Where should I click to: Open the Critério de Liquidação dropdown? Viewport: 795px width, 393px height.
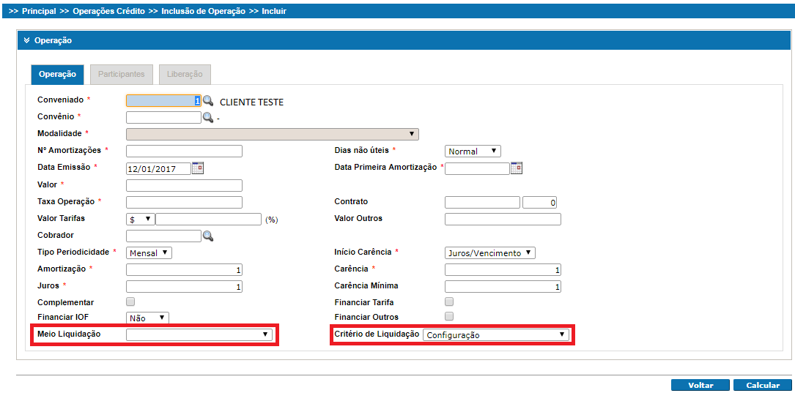pyautogui.click(x=496, y=334)
